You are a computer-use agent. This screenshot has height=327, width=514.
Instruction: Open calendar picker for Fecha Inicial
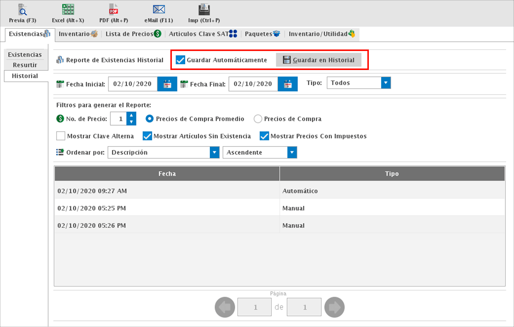(167, 84)
